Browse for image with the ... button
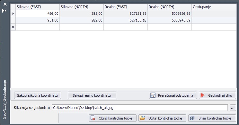This screenshot has width=239, height=125. point(233,108)
